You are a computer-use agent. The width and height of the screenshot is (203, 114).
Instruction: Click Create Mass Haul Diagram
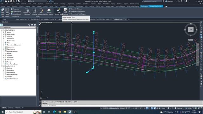(x=77, y=14)
